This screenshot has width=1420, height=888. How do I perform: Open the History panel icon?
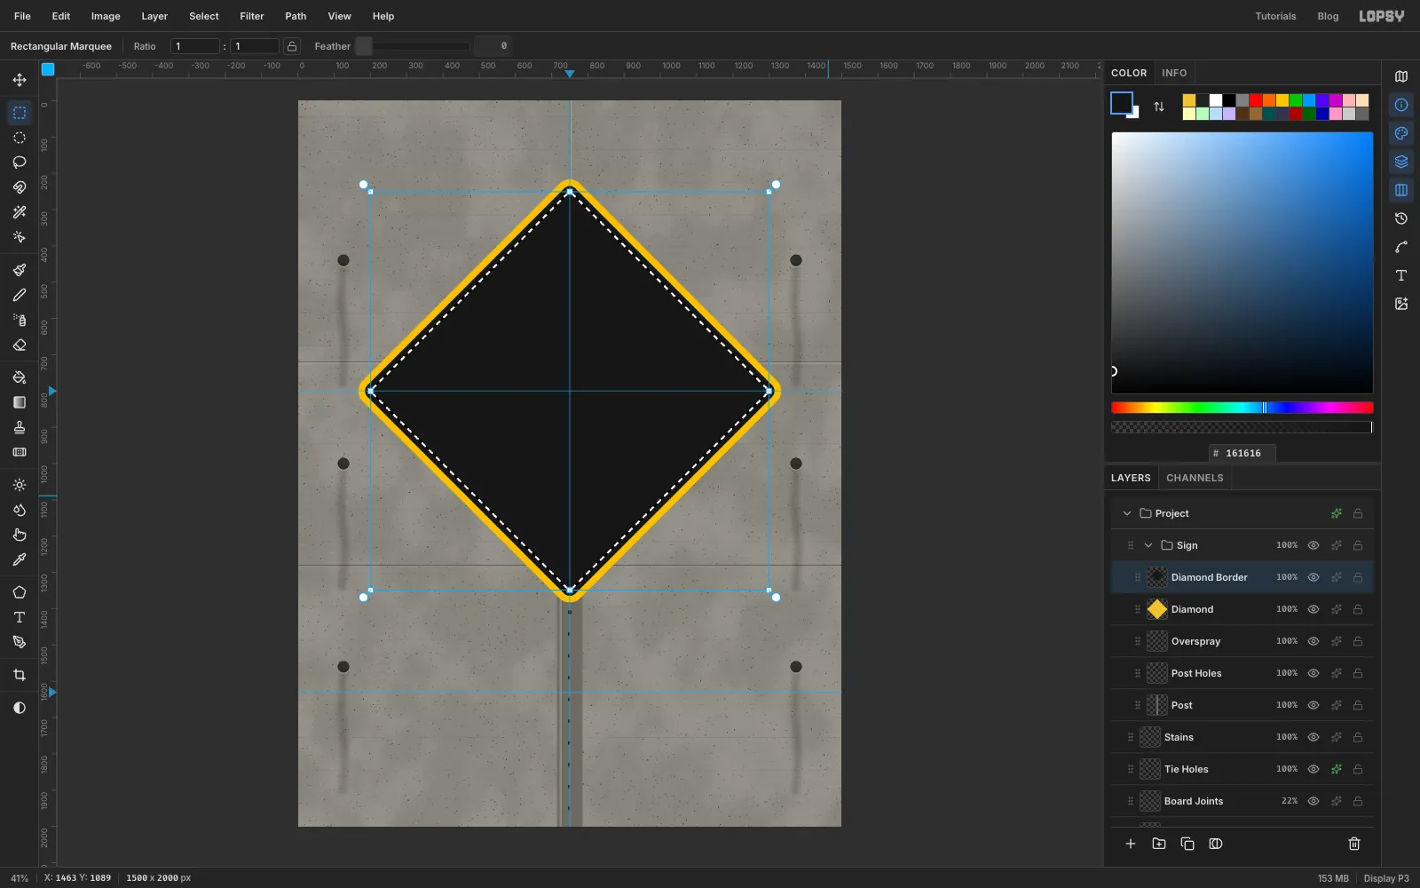1401,218
